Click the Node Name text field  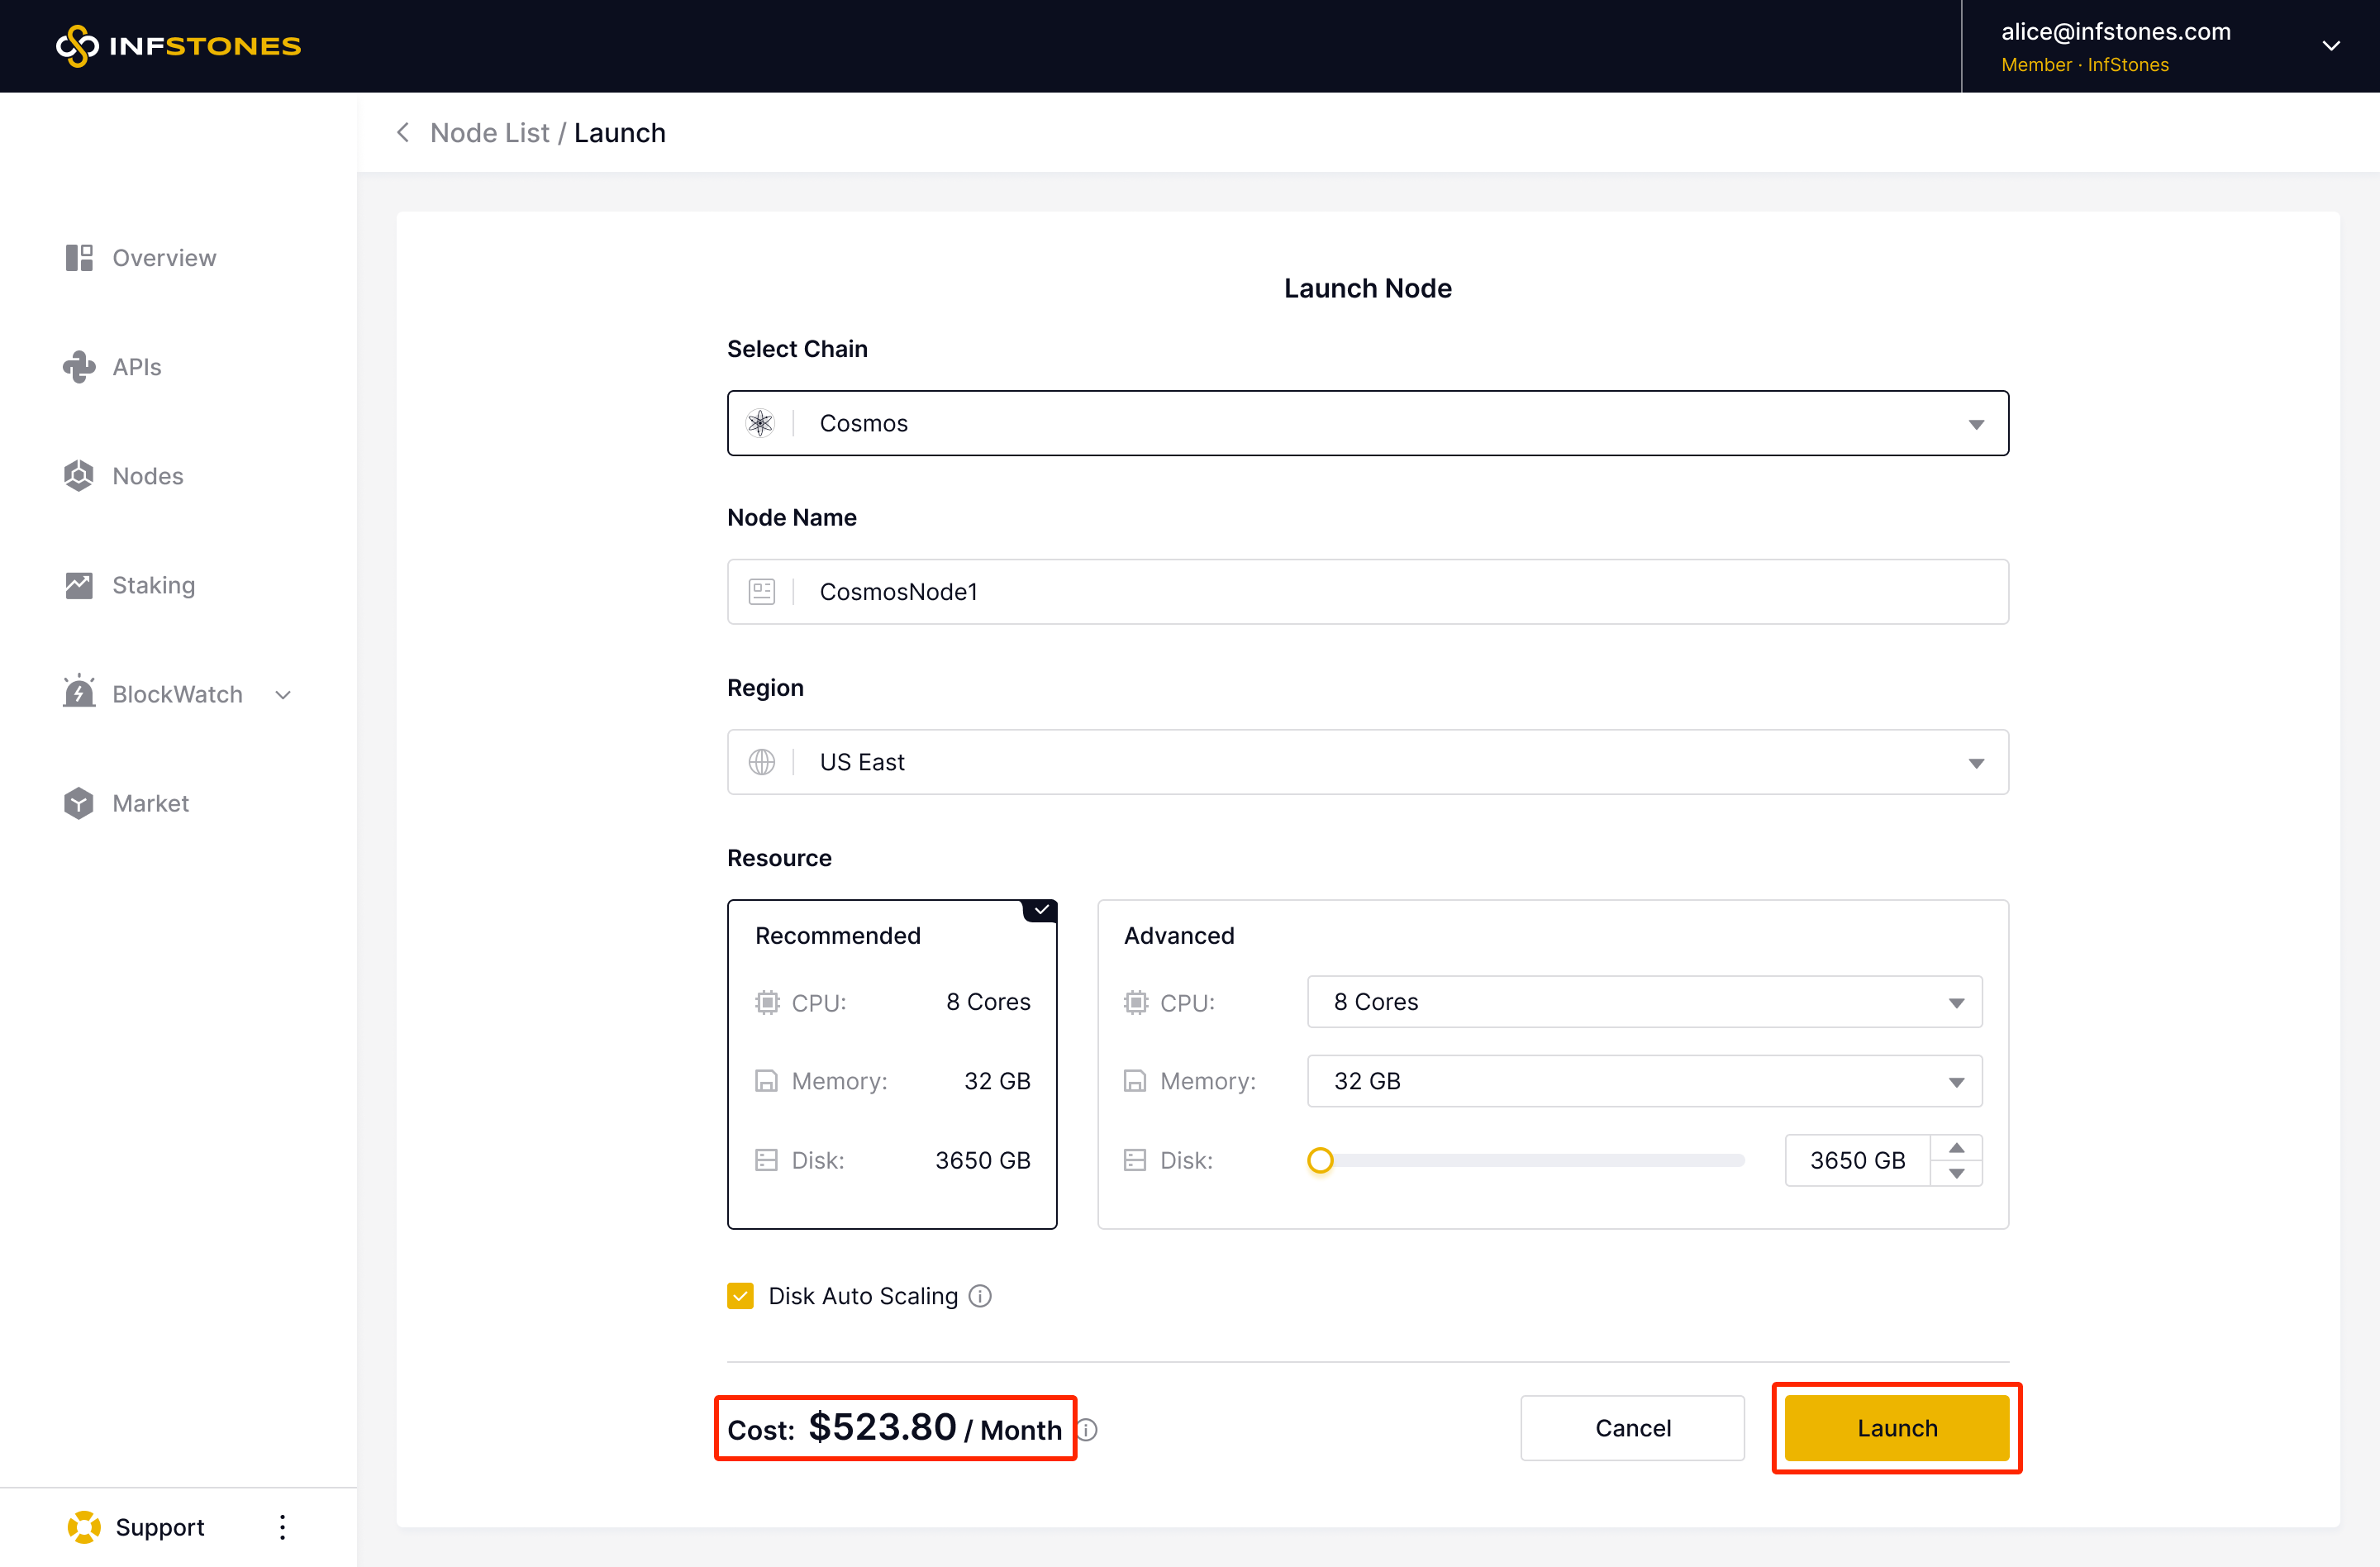tap(1367, 592)
